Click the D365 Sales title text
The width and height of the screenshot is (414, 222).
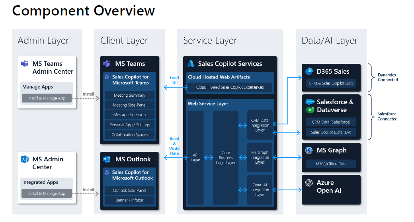(333, 71)
